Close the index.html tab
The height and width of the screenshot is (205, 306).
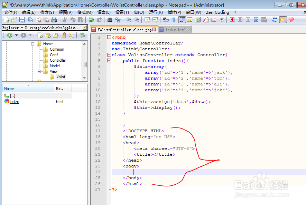pos(188,30)
